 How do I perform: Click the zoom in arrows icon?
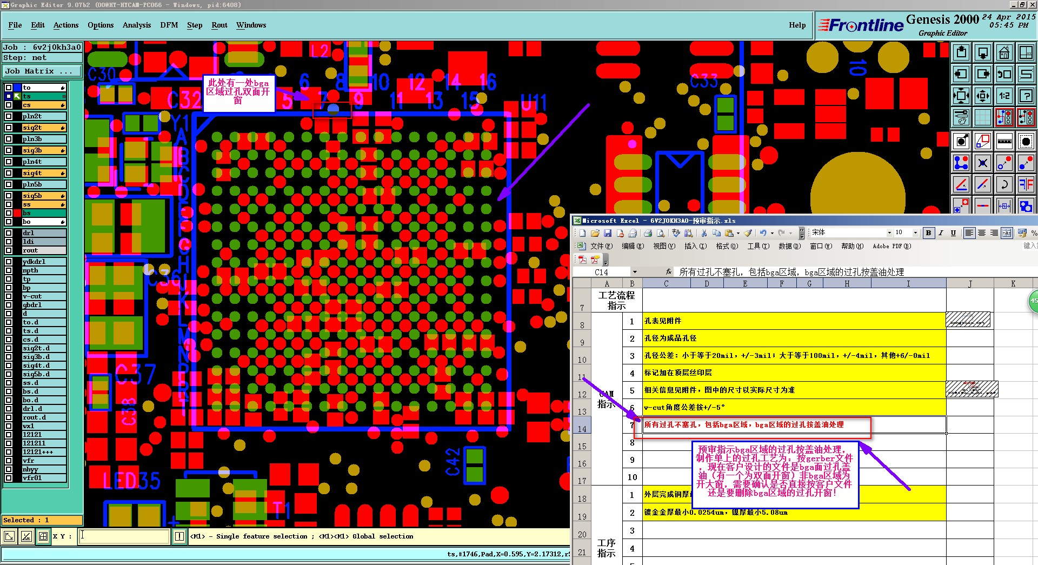961,96
